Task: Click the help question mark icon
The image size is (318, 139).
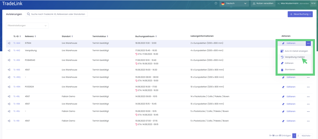Action: 216,4
